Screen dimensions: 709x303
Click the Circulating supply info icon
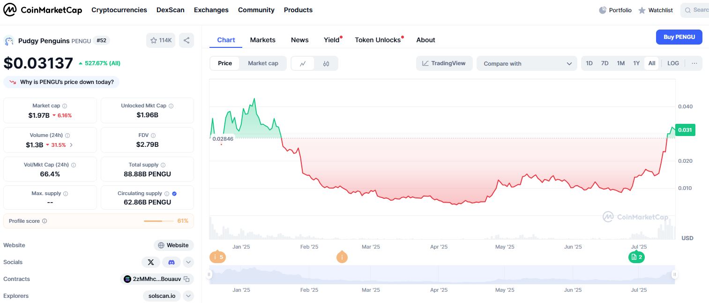point(167,194)
